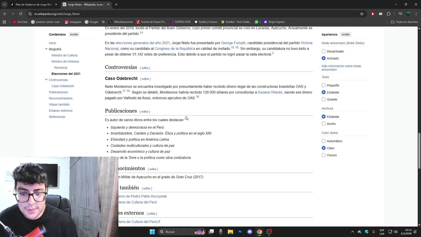
Task: Click the Windows taskbar Buscar search box
Action: coord(181,232)
